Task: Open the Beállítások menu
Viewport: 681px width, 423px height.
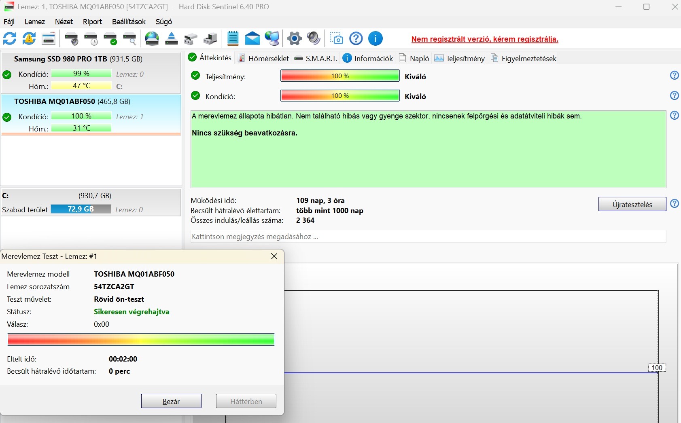Action: [x=129, y=22]
